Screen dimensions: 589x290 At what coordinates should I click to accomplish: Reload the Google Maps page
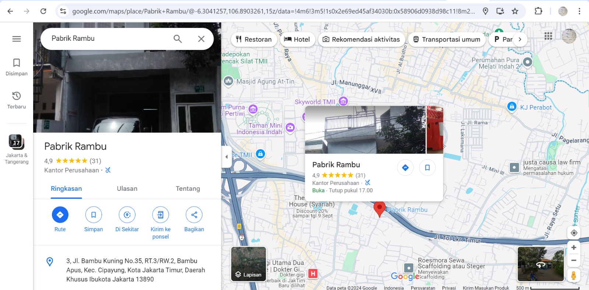(43, 11)
